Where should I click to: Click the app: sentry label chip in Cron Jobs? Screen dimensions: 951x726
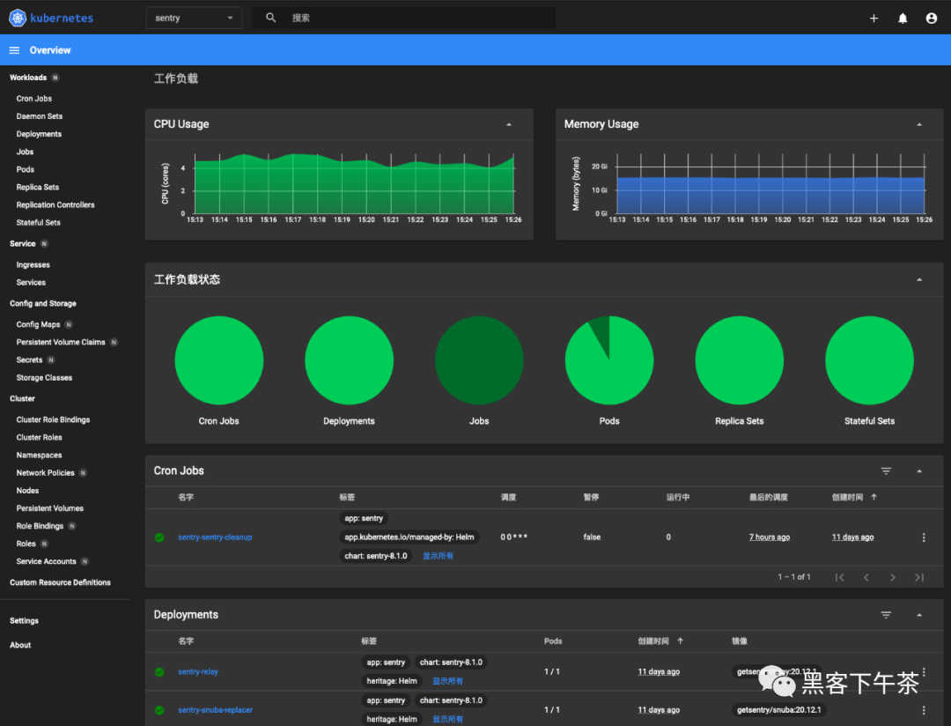[364, 518]
